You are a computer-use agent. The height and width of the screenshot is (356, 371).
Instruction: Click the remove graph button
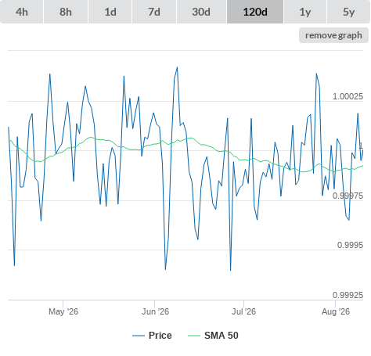(333, 35)
